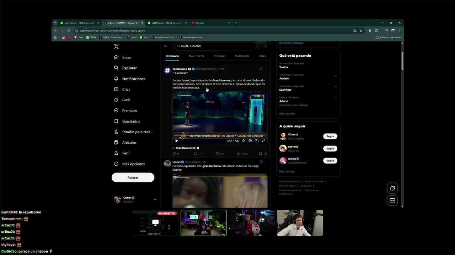Select the Destacado tab

pyautogui.click(x=172, y=56)
